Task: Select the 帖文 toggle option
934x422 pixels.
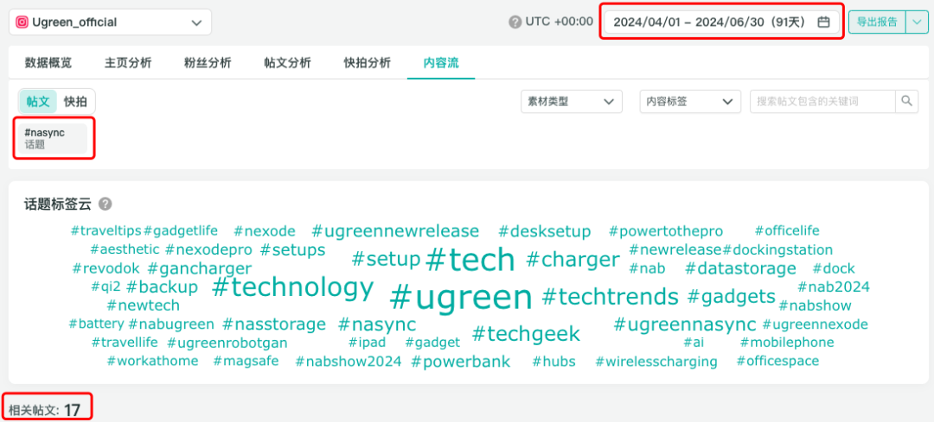Action: 38,102
